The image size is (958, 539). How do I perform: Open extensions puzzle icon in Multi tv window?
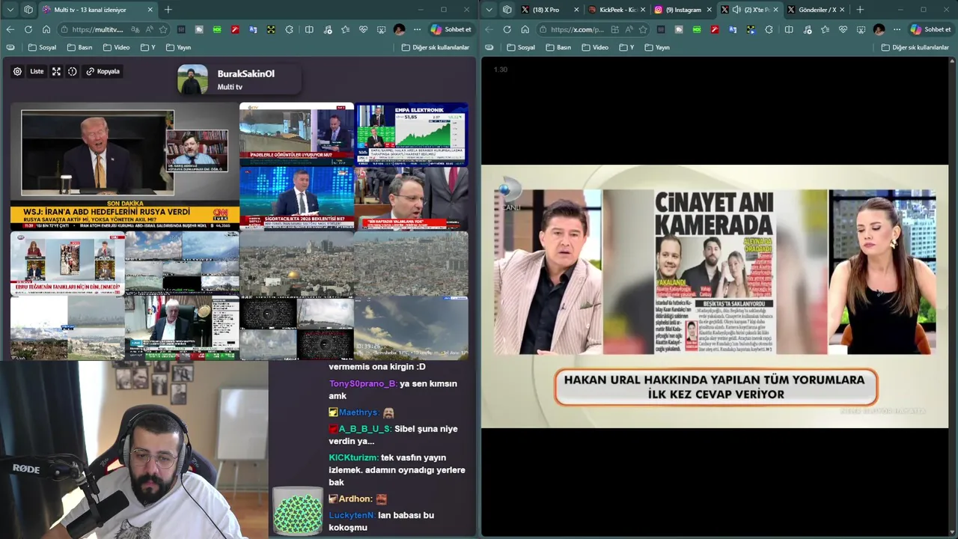(x=290, y=29)
